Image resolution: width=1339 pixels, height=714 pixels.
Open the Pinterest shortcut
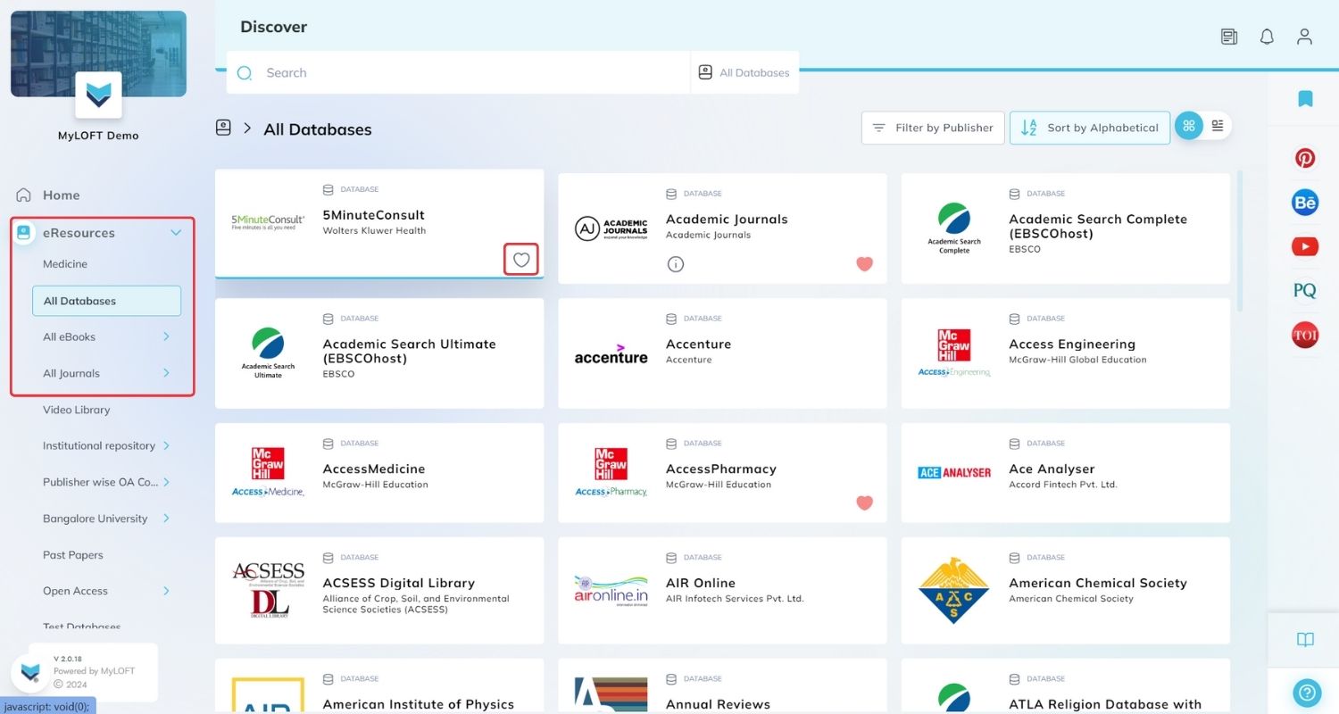click(1305, 158)
